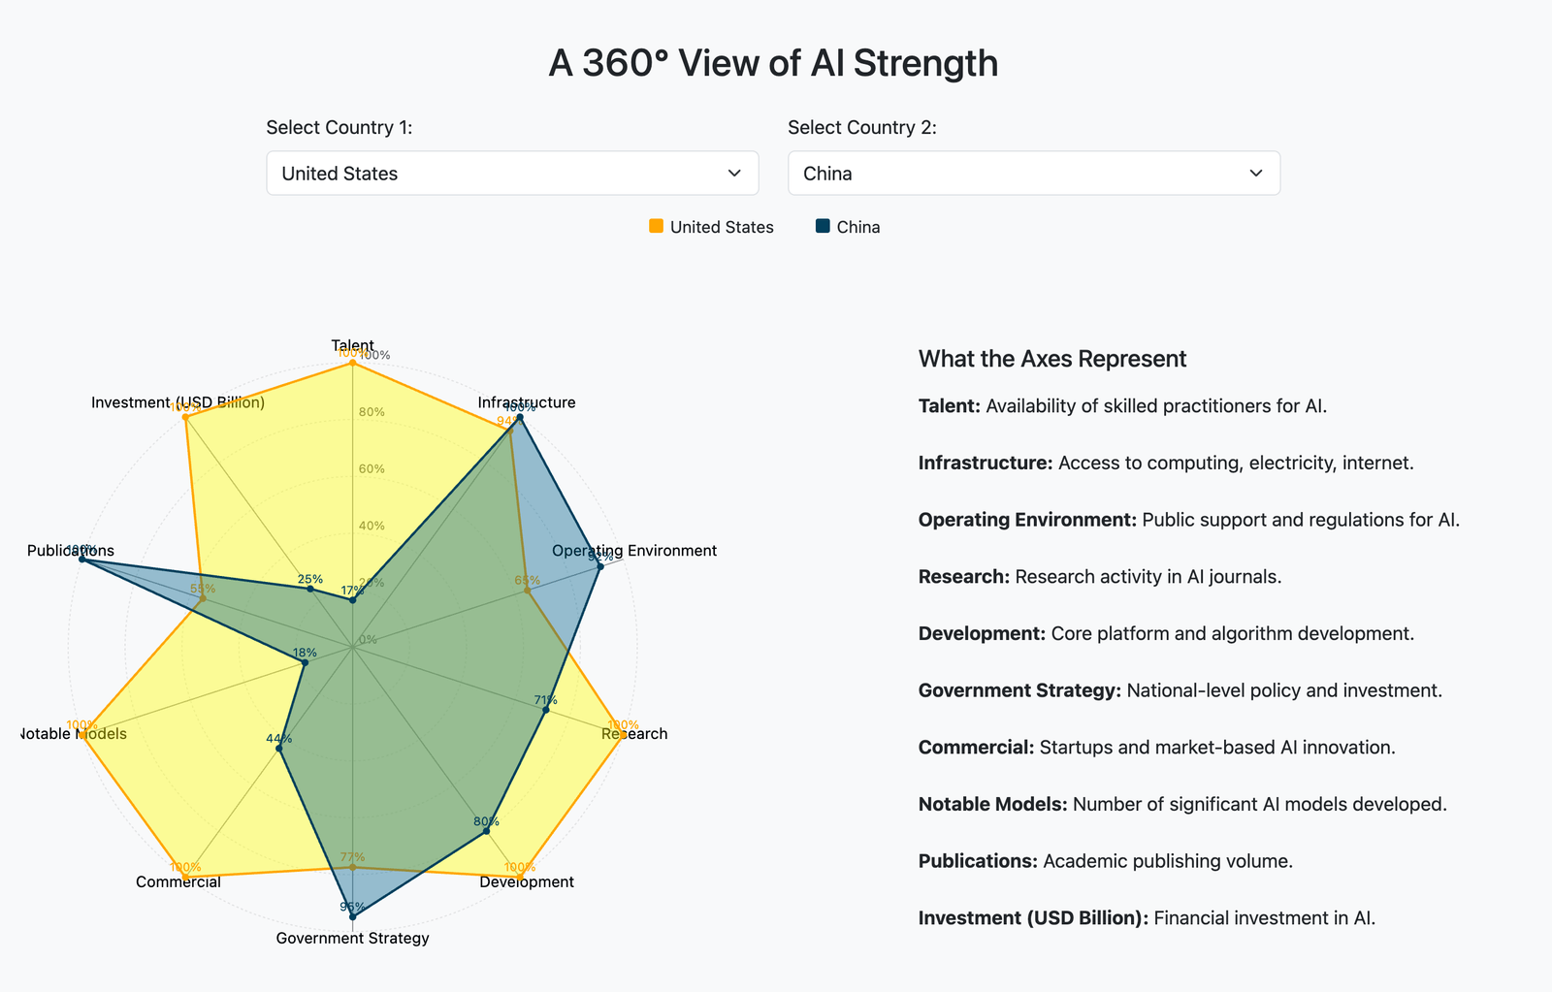Click the page title A 360° View of AI Strength
1552x992 pixels.
[x=773, y=62]
